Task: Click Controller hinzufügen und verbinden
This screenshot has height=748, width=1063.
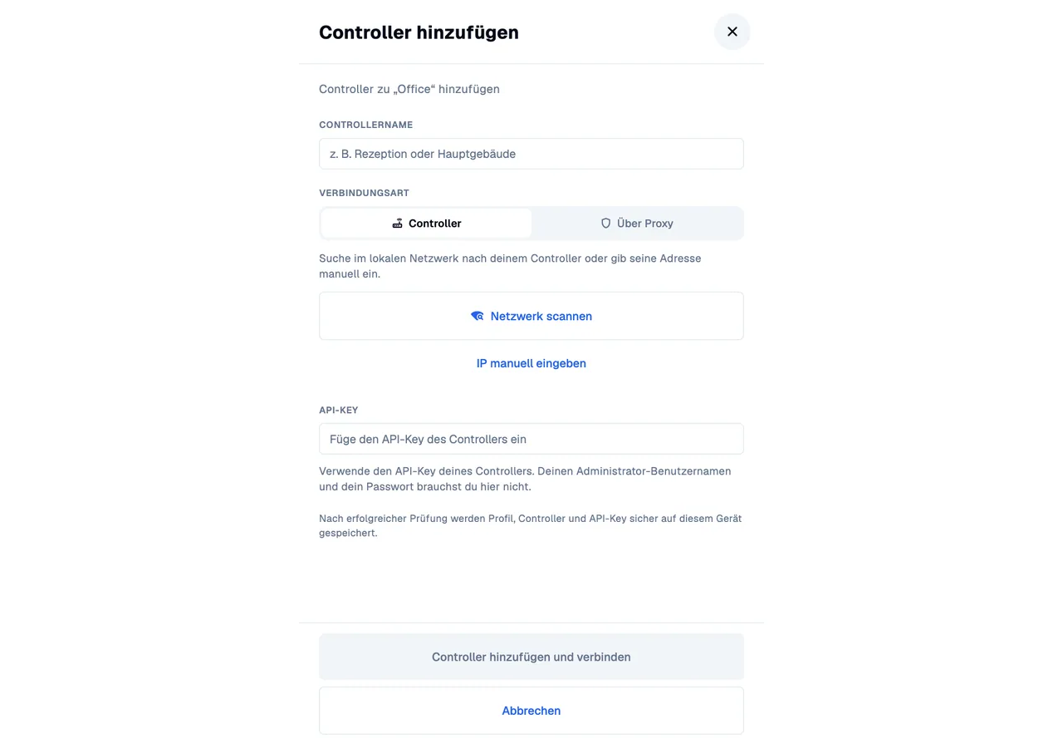Action: point(531,657)
